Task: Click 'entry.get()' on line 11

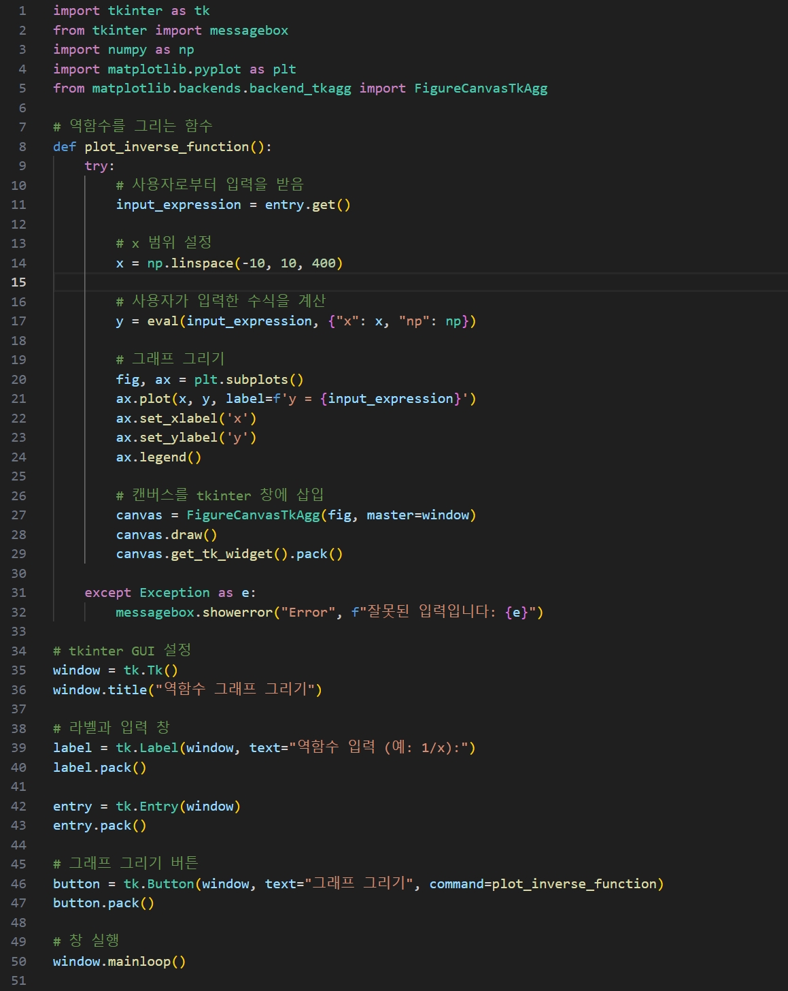Action: (x=307, y=205)
